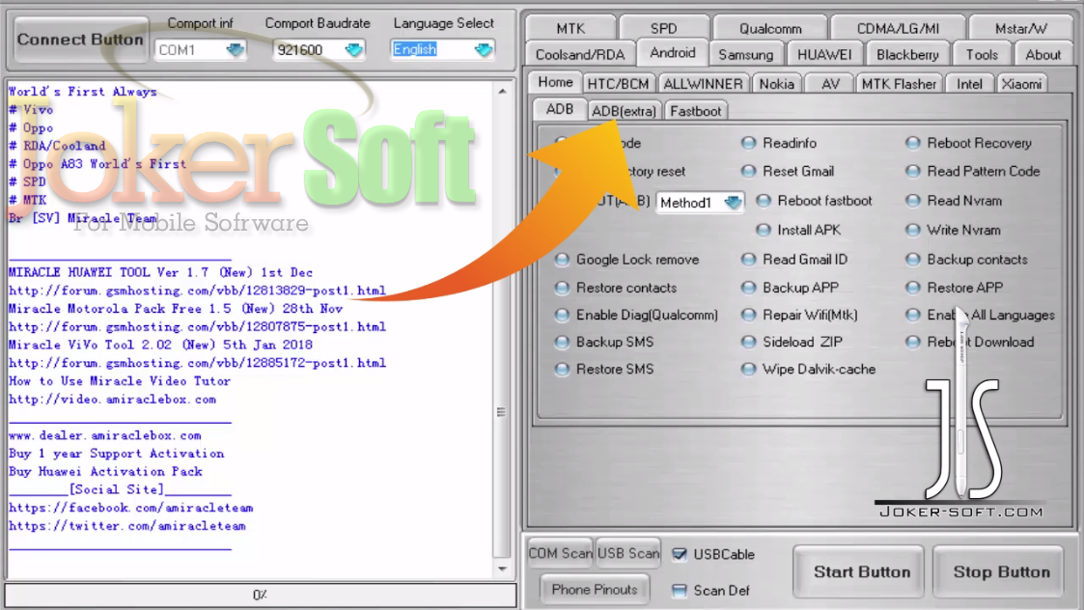The image size is (1084, 610).
Task: Open the About tab
Action: [1042, 55]
